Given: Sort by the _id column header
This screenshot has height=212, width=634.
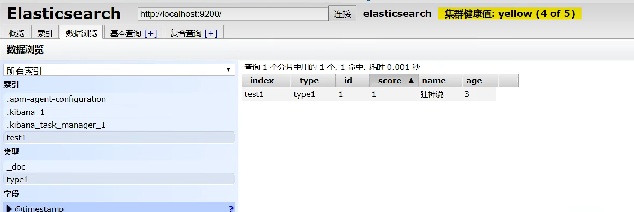Looking at the screenshot, I should pyautogui.click(x=352, y=81).
